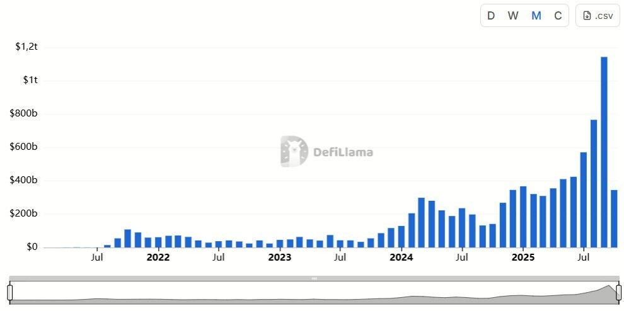Click the center grip of the range bar
The image size is (624, 311).
[x=314, y=278]
